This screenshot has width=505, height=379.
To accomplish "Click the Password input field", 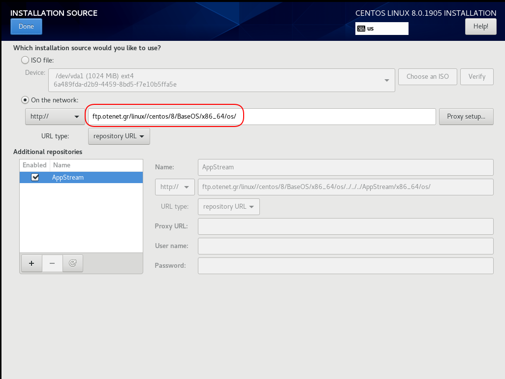I will 345,265.
